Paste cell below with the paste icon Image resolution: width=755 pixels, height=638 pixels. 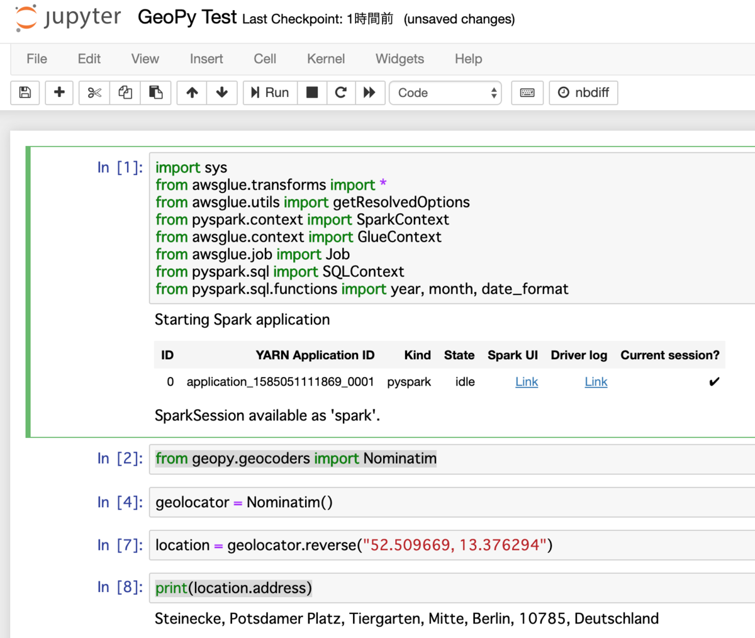(156, 92)
